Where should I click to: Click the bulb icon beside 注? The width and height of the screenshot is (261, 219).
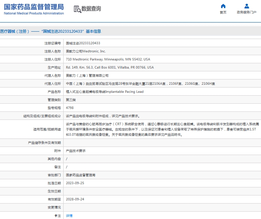(x=56, y=216)
